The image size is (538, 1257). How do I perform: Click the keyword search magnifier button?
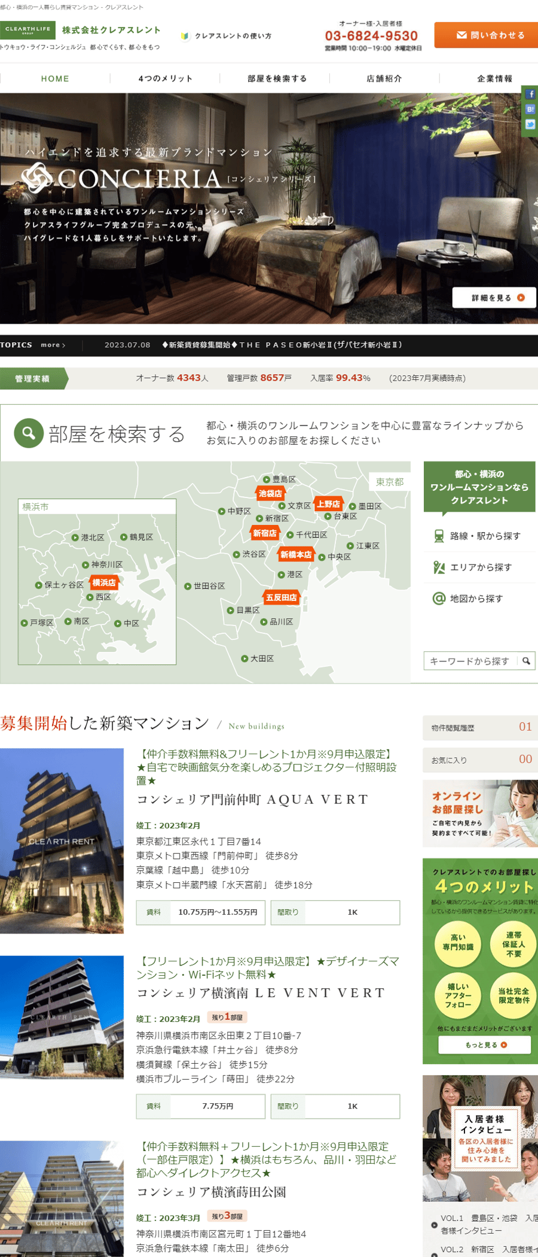526,661
